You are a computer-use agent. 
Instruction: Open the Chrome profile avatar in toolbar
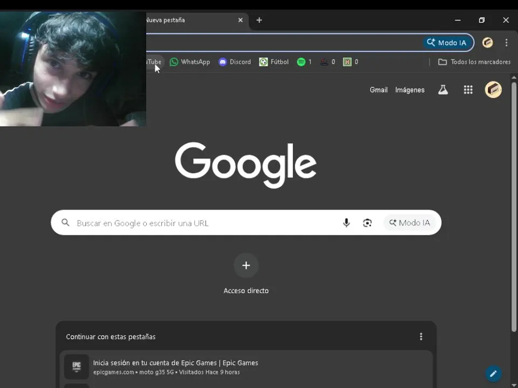click(488, 43)
